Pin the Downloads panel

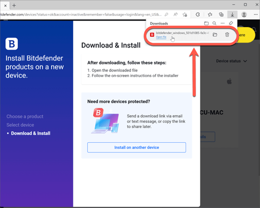231,23
